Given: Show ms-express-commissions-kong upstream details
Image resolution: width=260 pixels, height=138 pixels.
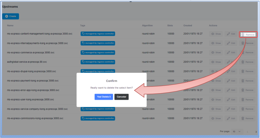Looking at the screenshot, I should click(216, 118).
